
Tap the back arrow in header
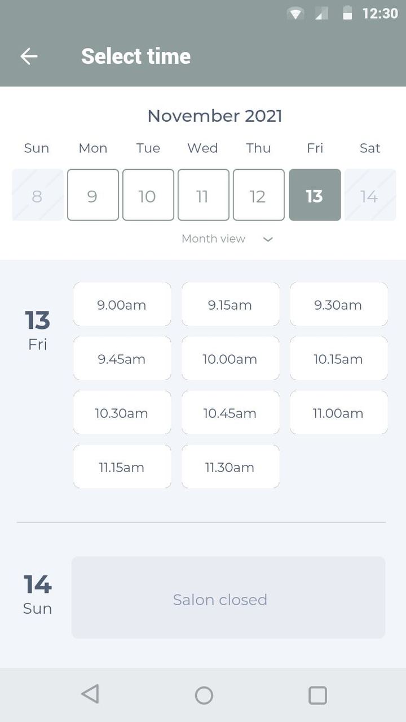click(29, 56)
